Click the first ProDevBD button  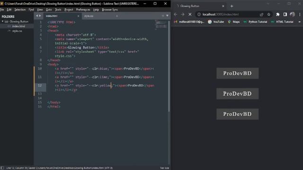[238, 73]
